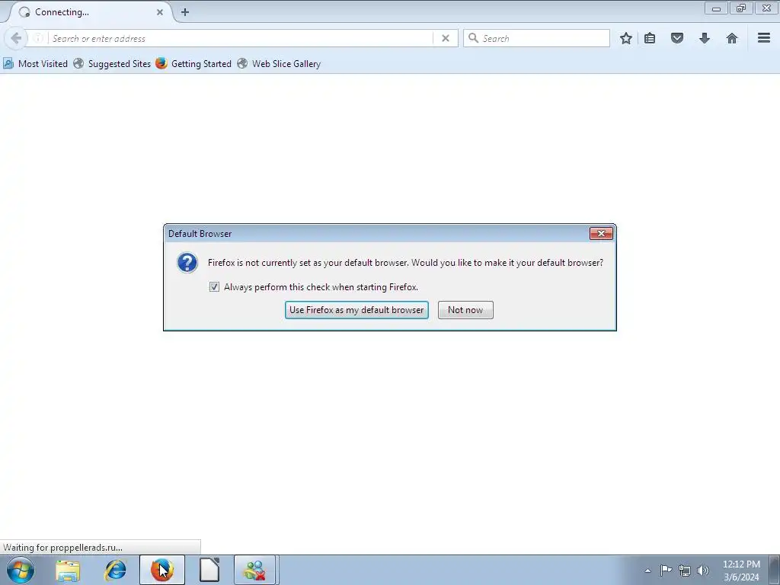Click the volume speaker tray icon
Image resolution: width=780 pixels, height=585 pixels.
click(x=703, y=571)
